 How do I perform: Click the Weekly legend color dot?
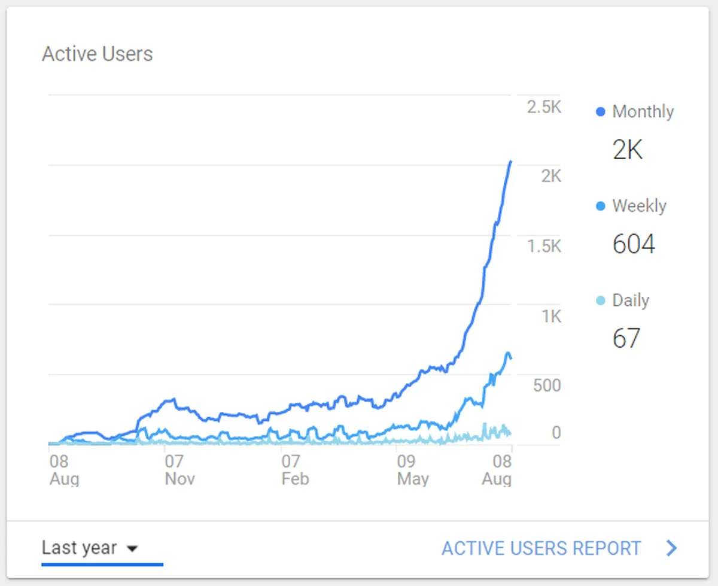(601, 207)
